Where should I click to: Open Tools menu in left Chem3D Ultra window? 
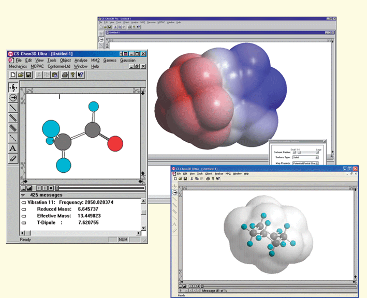coord(52,61)
